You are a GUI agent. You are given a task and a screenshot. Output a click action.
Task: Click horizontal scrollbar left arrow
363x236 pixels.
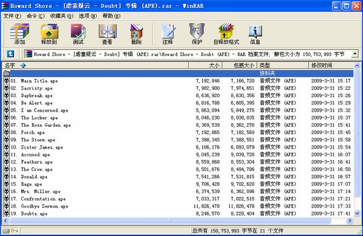pos(5,221)
